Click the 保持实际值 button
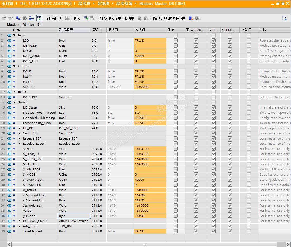 pyautogui.click(x=53, y=18)
